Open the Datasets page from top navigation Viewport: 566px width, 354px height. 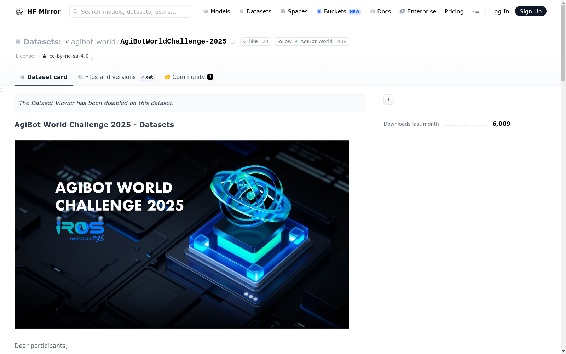(255, 11)
